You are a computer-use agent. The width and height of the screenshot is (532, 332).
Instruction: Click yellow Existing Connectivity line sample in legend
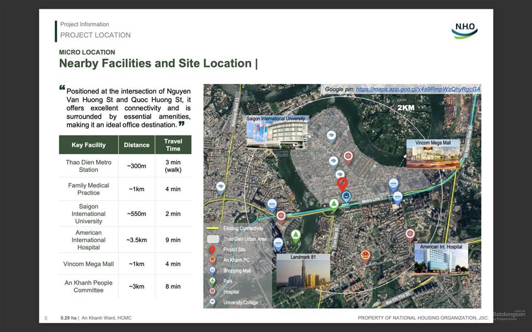coord(212,228)
